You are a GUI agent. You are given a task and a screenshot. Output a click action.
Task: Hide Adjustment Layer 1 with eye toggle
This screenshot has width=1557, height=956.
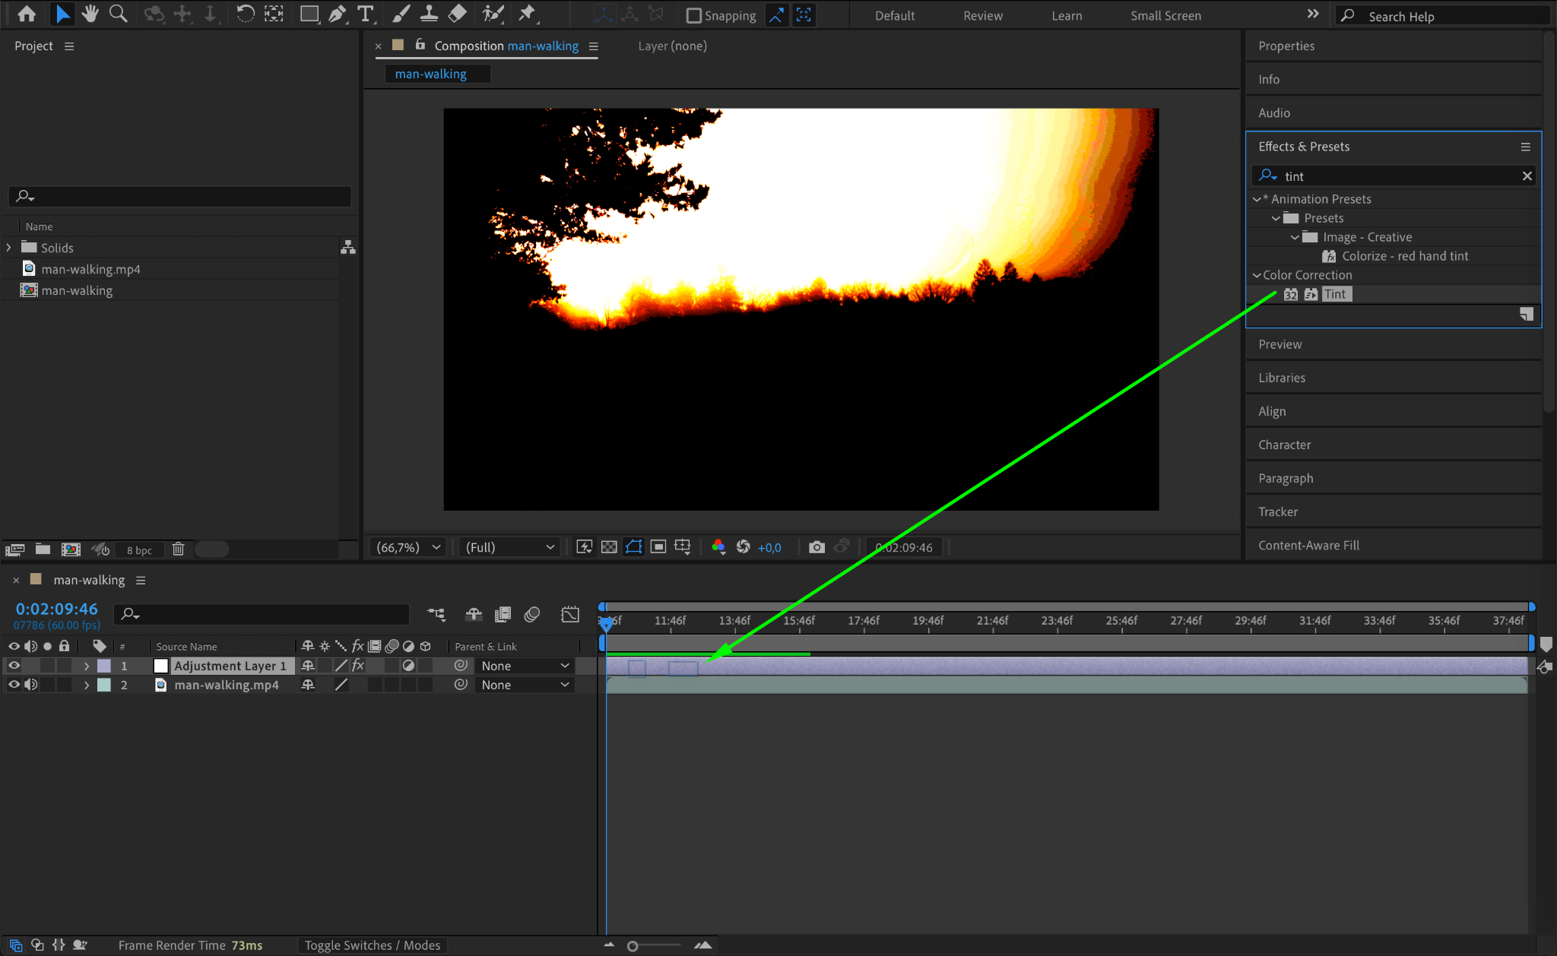click(x=14, y=666)
